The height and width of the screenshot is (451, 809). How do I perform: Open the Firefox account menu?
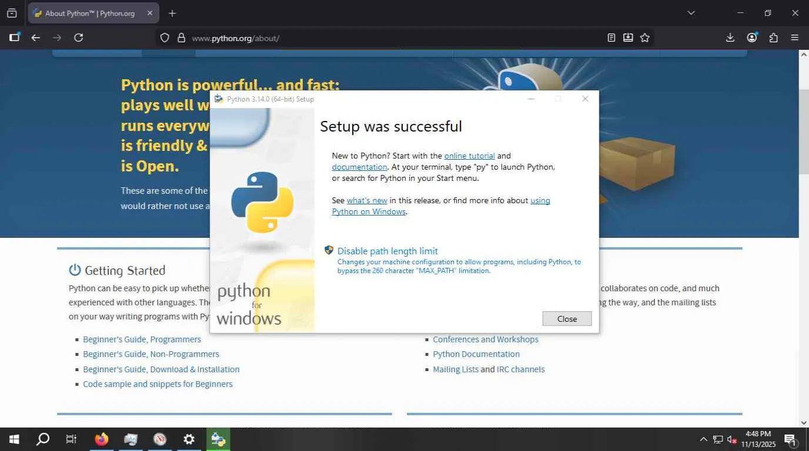[752, 38]
